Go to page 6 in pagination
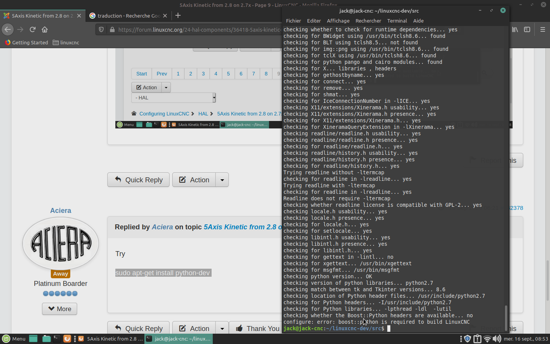Screen dimensions: 550x344 click(x=241, y=74)
